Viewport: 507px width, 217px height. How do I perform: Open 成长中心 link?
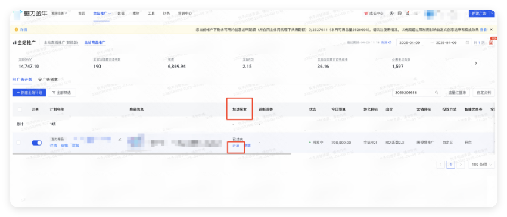click(374, 14)
